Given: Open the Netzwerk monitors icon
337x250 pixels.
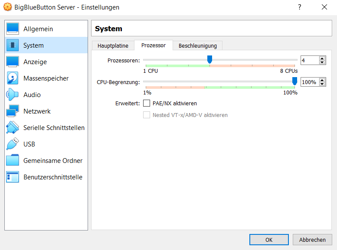Looking at the screenshot, I should (13, 111).
